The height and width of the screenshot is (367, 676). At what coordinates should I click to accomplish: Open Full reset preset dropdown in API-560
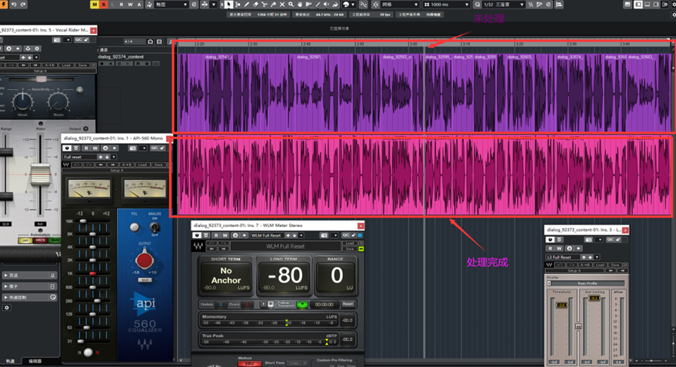pyautogui.click(x=113, y=157)
